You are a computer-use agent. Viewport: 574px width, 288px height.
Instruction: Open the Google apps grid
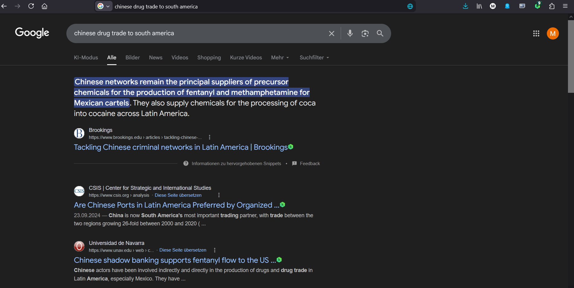click(536, 33)
